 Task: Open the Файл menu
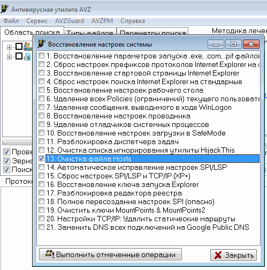coord(11,21)
